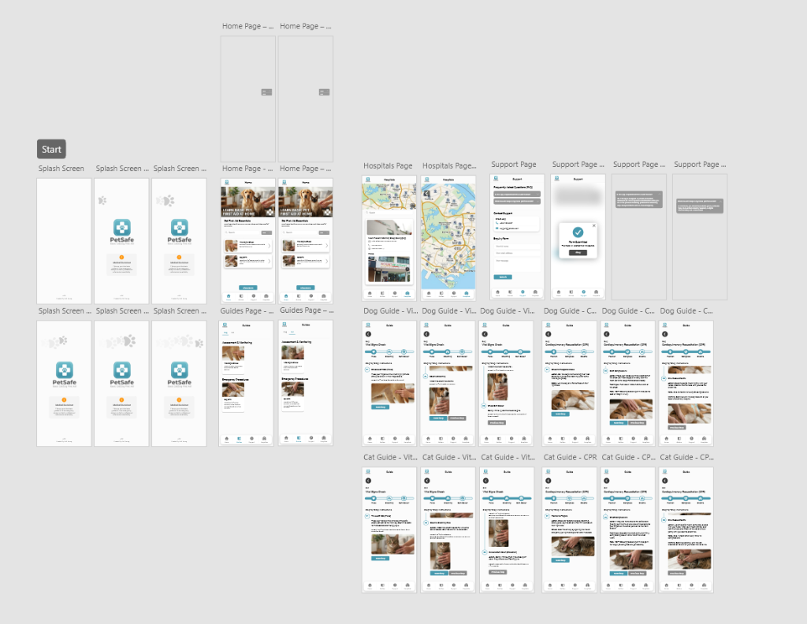
Task: Click checkmark icon in Form Submitted popup
Action: pos(578,232)
